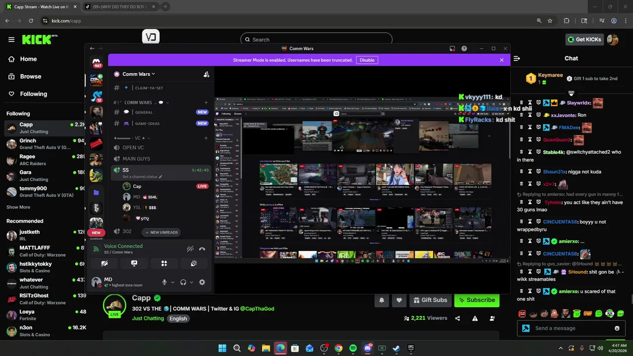Report the stream via warning icon
The height and width of the screenshot is (356, 633).
475,318
